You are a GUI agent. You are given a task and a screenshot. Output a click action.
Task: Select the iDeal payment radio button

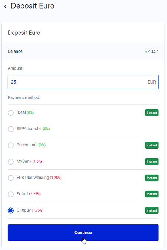pos(11,113)
